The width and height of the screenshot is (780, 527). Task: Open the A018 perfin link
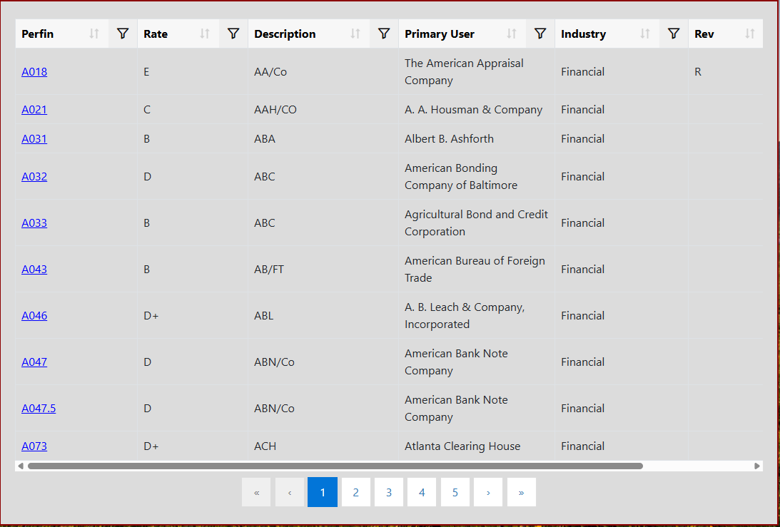click(34, 71)
